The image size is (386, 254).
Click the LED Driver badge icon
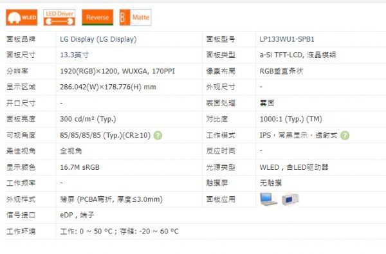59,17
